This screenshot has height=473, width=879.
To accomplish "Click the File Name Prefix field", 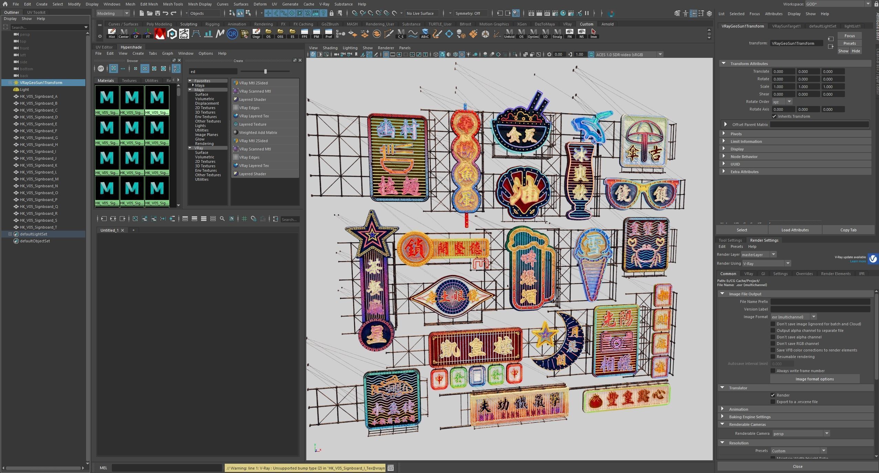I will [x=820, y=302].
